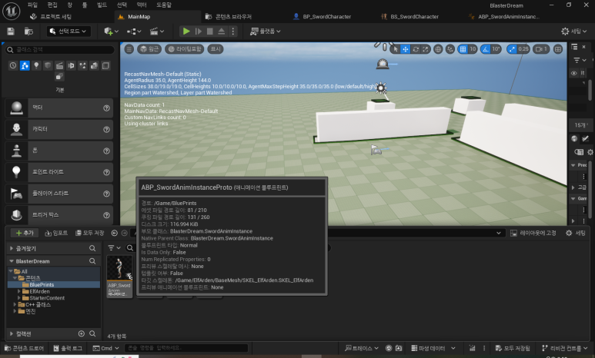Switch to the BP_SwordCharacter tab
Screen dimensions: 595x358
(x=323, y=17)
